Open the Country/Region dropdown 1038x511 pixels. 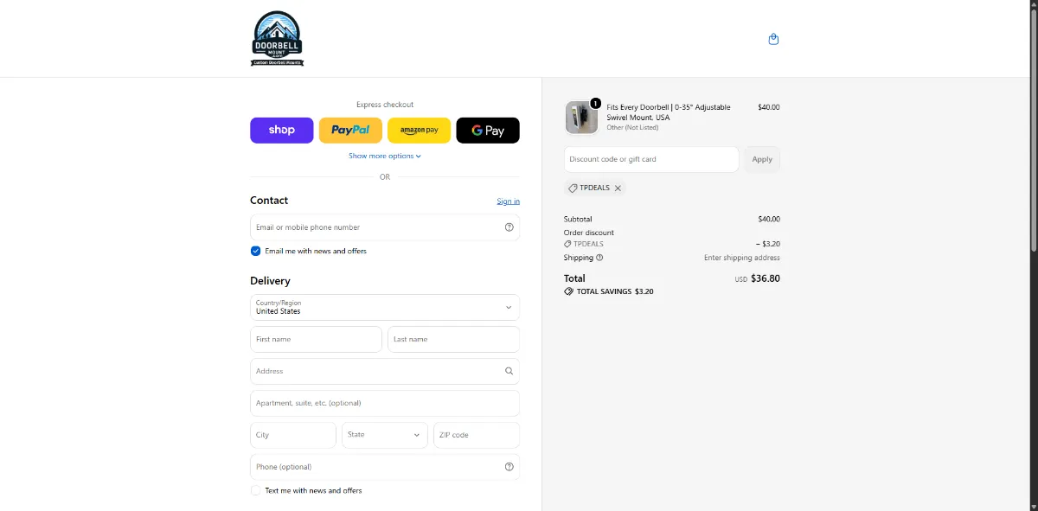385,307
